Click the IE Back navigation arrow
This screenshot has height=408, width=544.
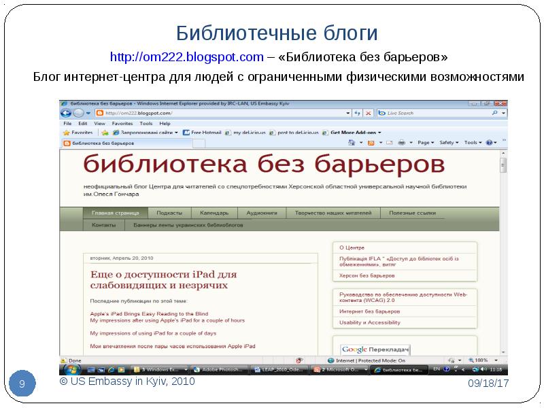[66, 113]
